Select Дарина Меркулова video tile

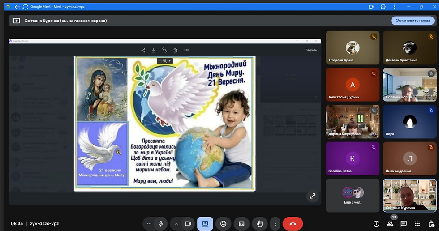353,122
